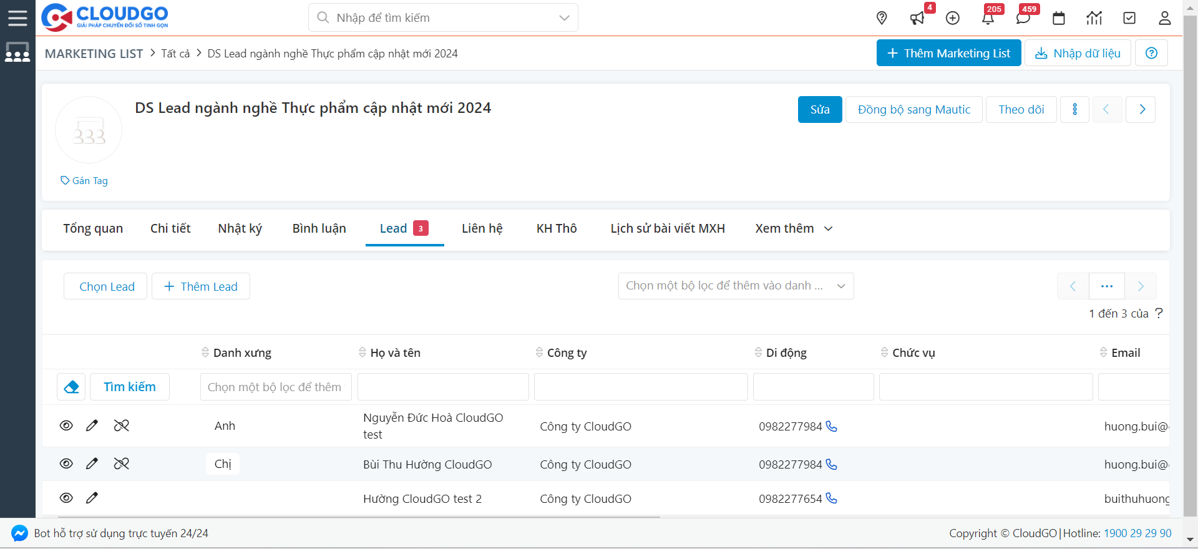This screenshot has height=549, width=1198.
Task: Click the Đồng bộ sang Mautic button
Action: point(913,110)
